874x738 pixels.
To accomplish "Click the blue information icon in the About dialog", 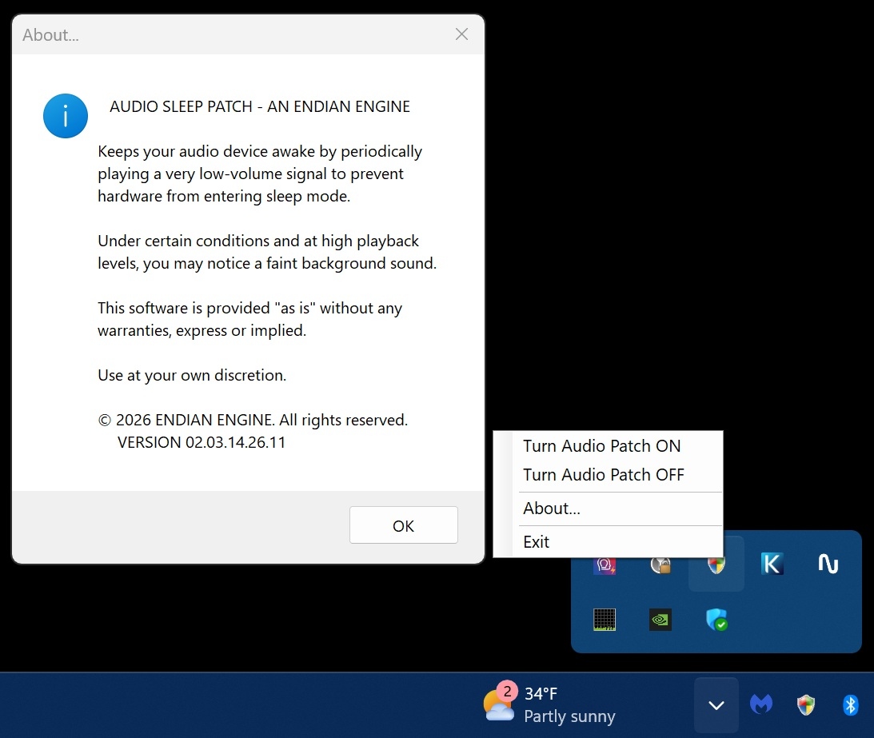I will pyautogui.click(x=65, y=115).
